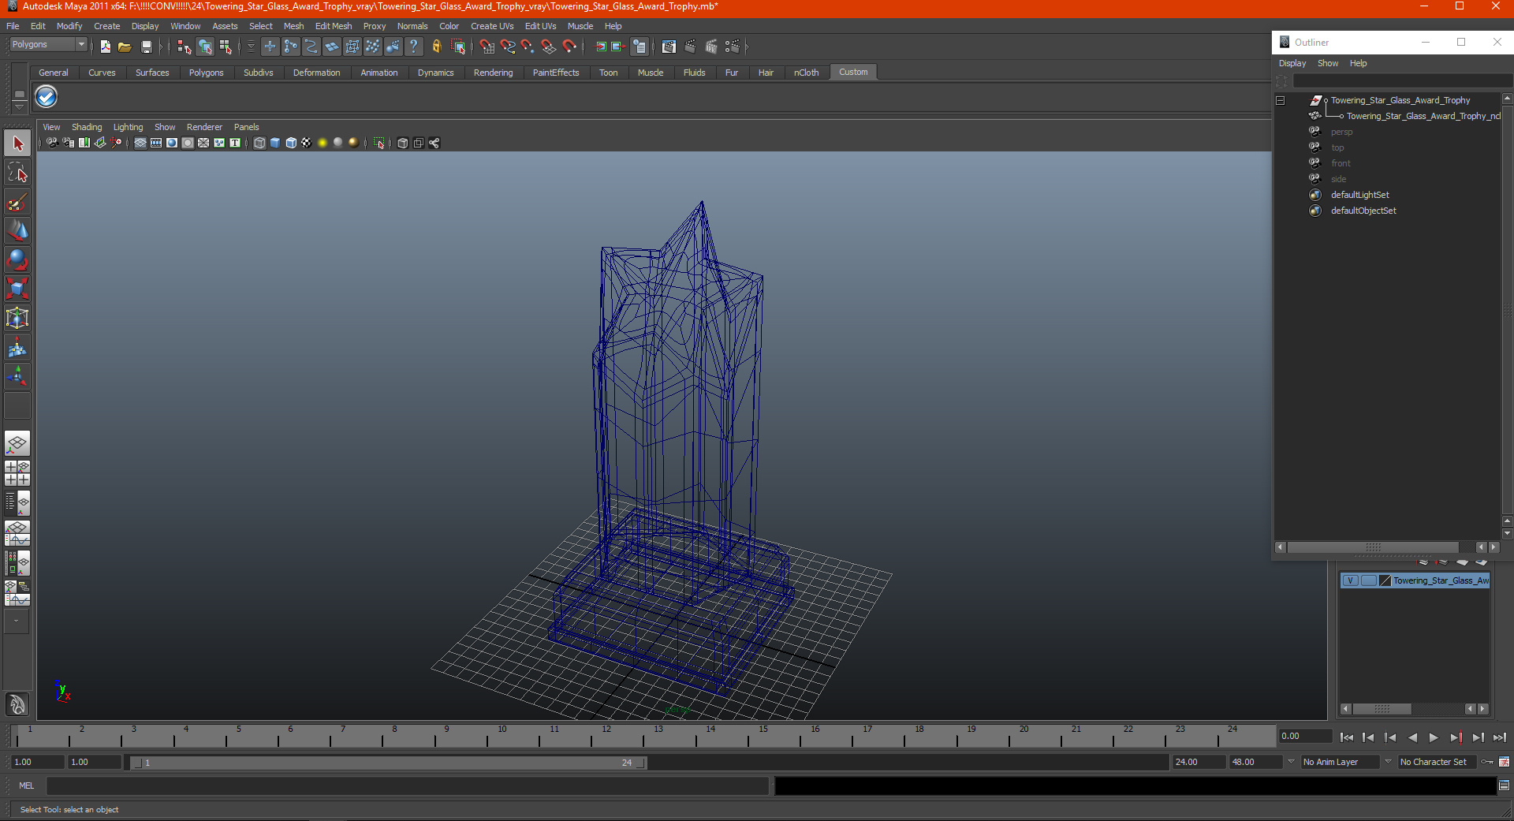Activate the Move tool
The width and height of the screenshot is (1514, 821).
(x=17, y=231)
